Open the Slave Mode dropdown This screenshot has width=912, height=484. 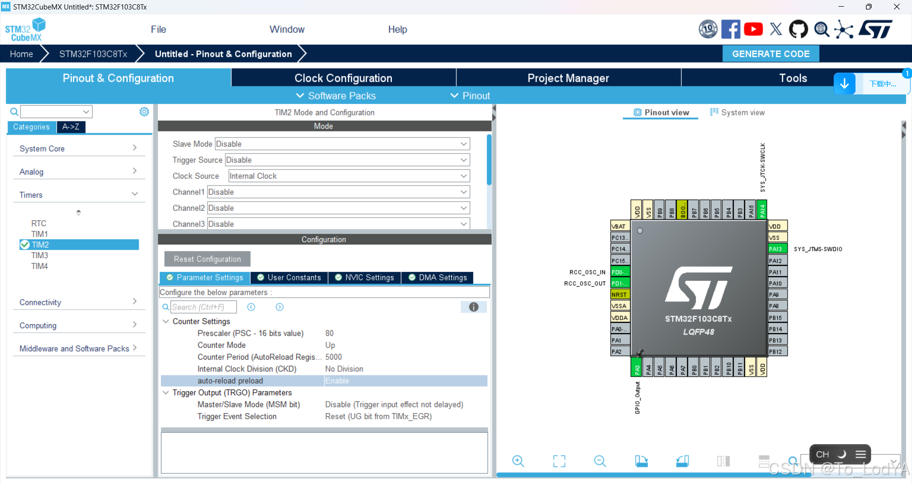coord(342,144)
